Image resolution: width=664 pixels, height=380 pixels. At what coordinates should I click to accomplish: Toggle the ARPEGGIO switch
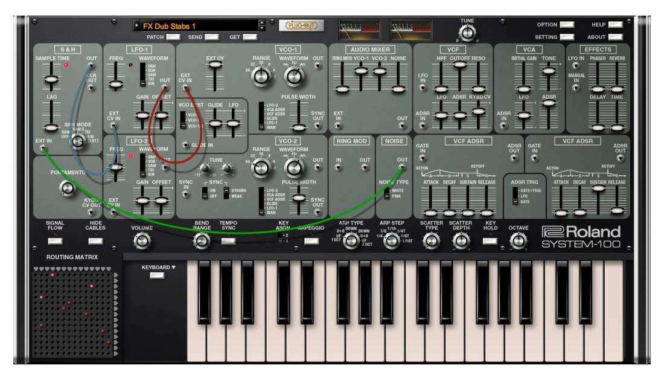311,241
